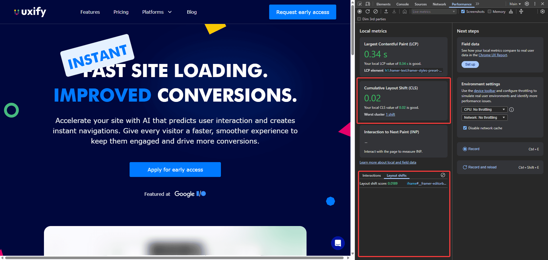The image size is (548, 260).
Task: Enable the Memory checkbox
Action: coord(489,11)
